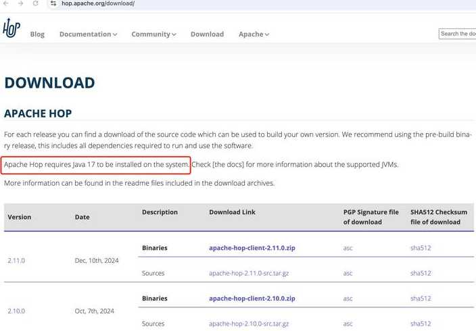
Task: Download apache-hop-client-2.11.0.zip
Action: click(252, 248)
